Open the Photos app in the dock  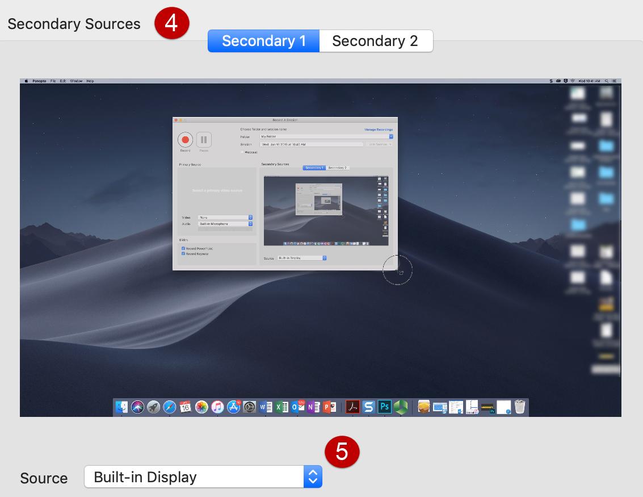point(201,407)
